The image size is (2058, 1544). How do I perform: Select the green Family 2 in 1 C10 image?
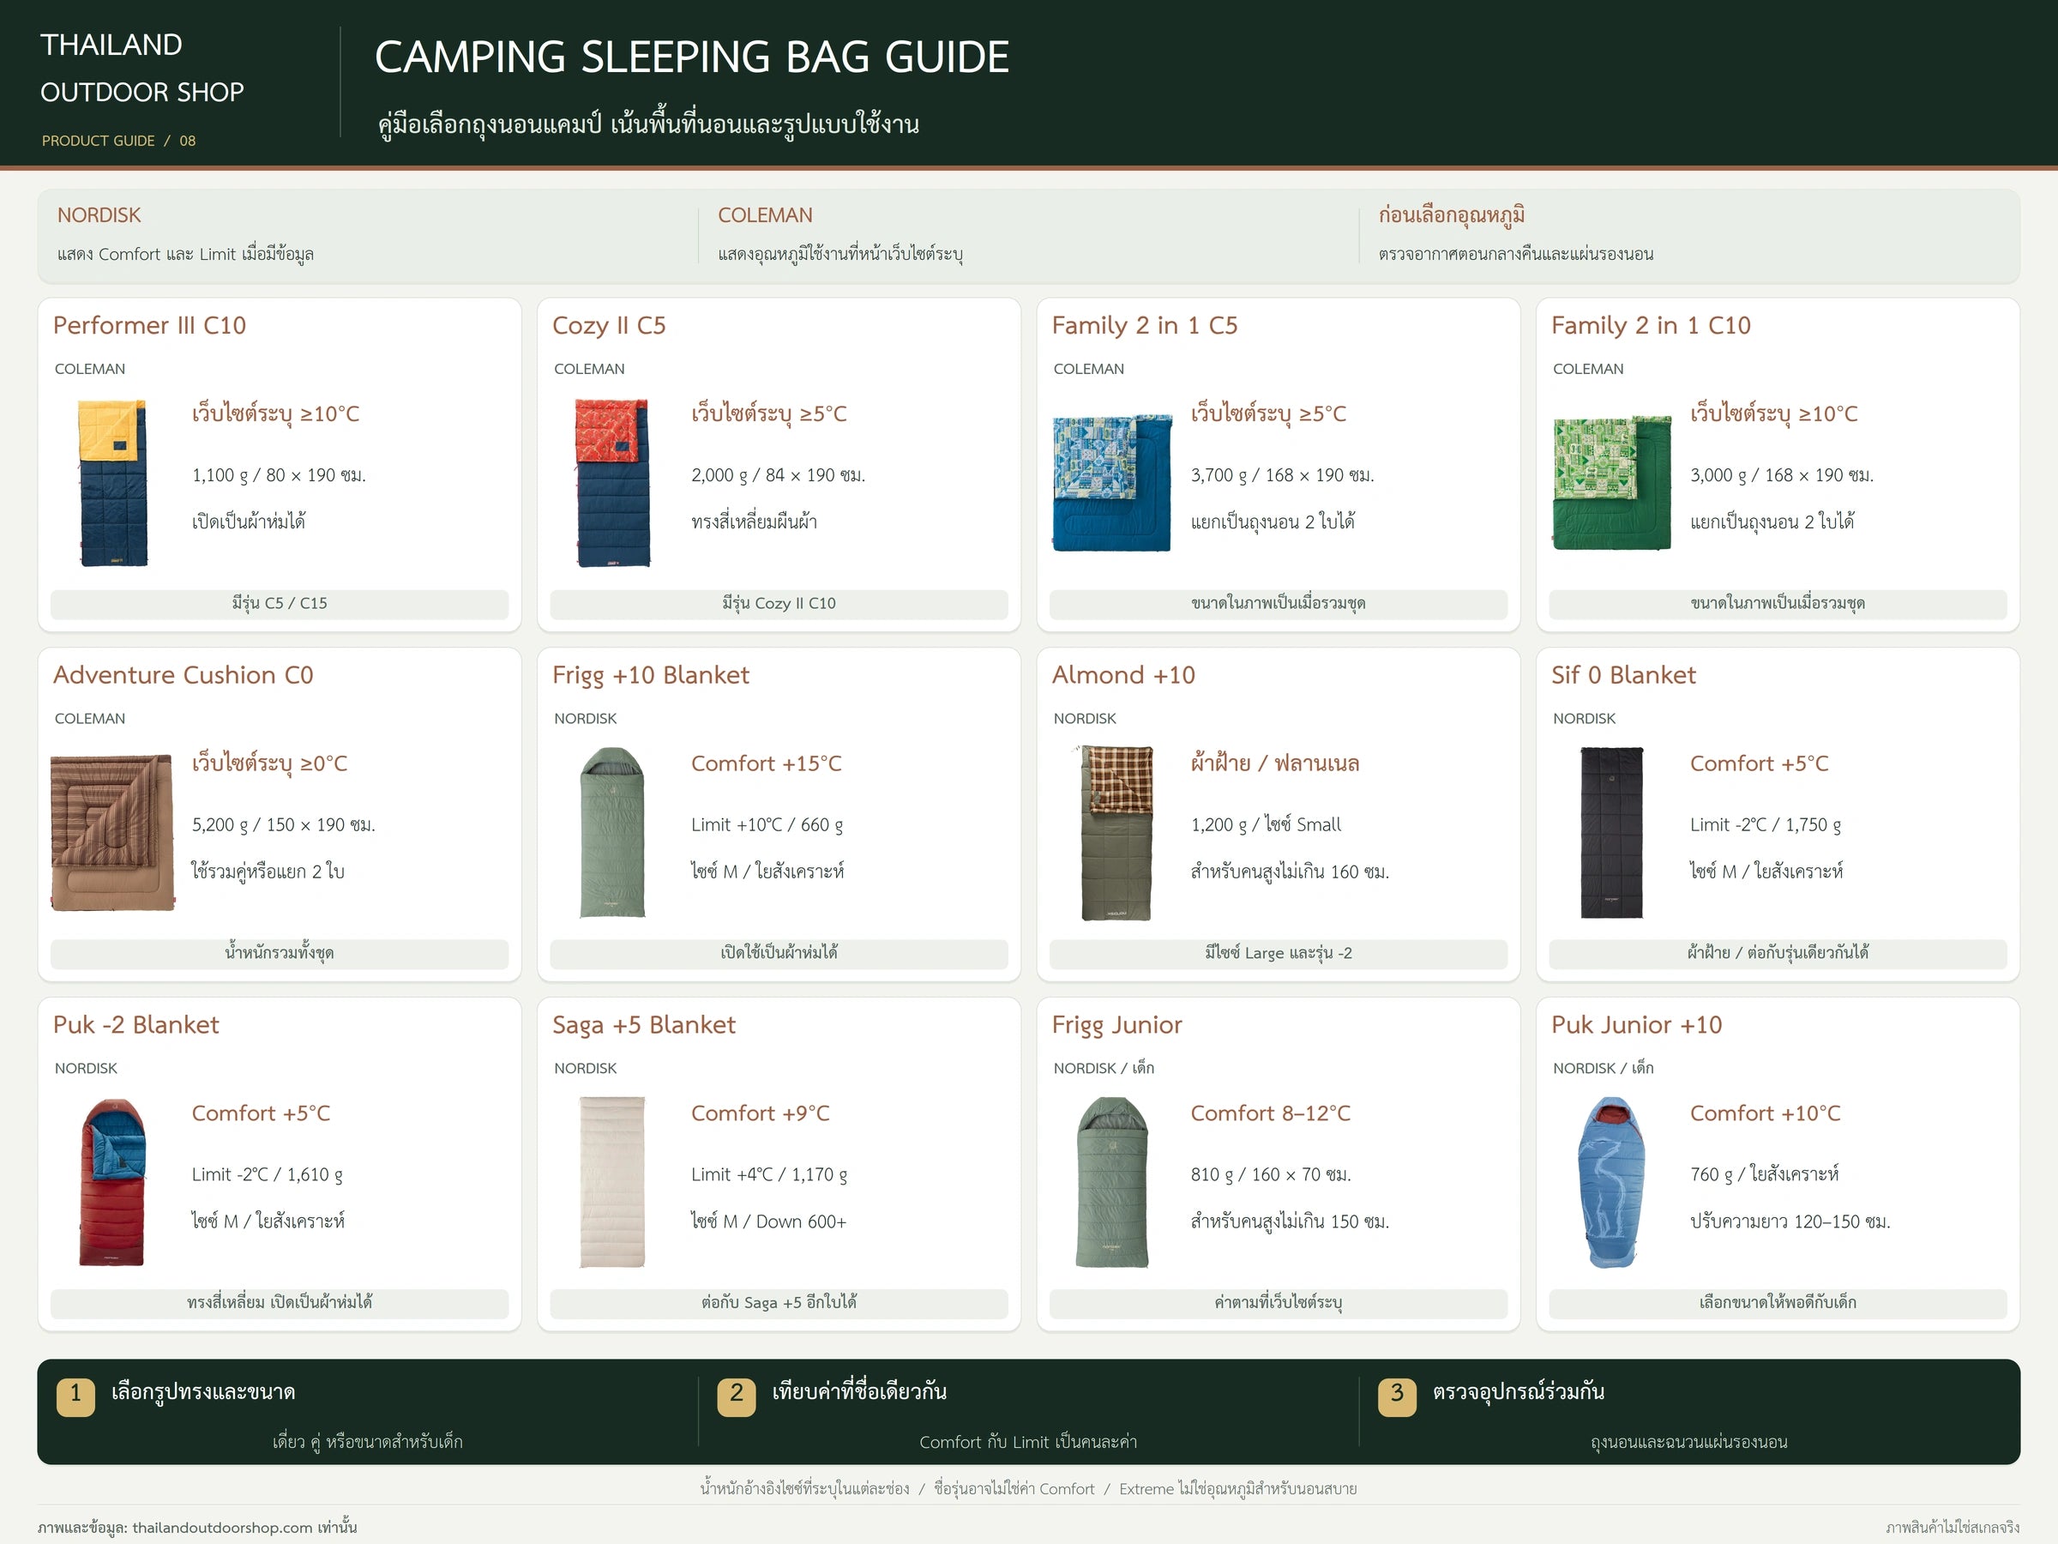[1611, 482]
